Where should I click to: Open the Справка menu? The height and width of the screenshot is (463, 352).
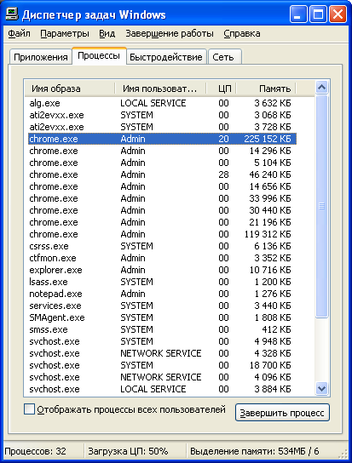pyautogui.click(x=242, y=34)
